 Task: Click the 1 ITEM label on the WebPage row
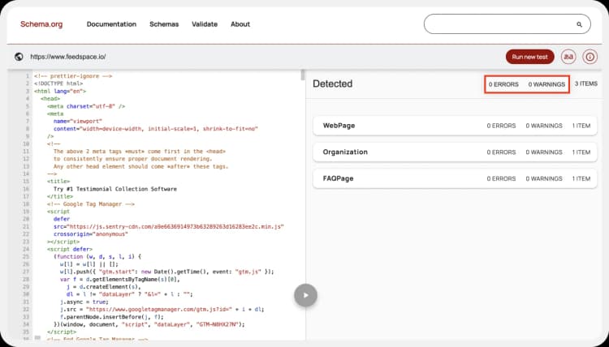(x=581, y=126)
